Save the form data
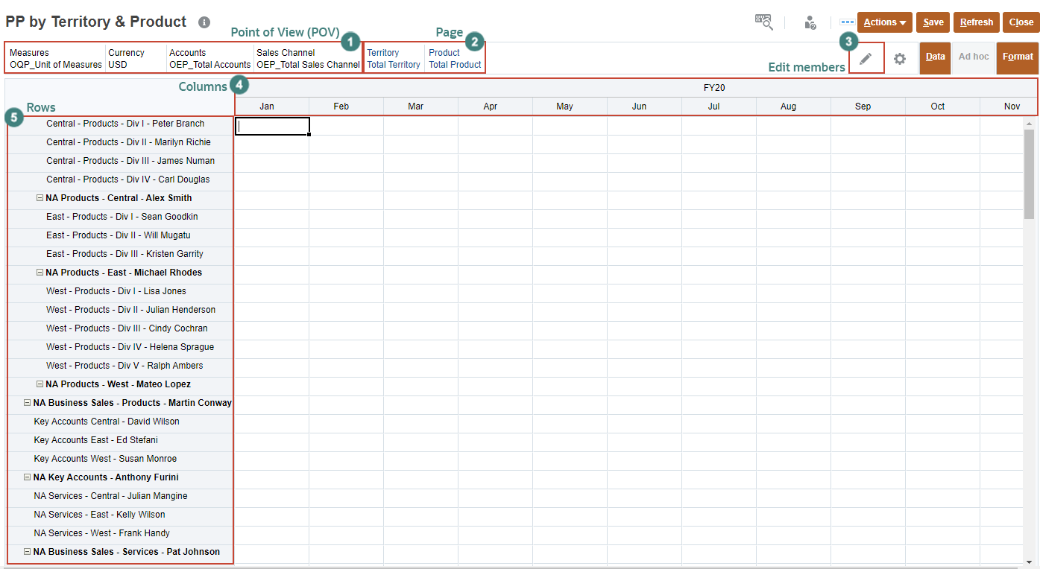Screen dimensions: 1040x569 point(933,22)
